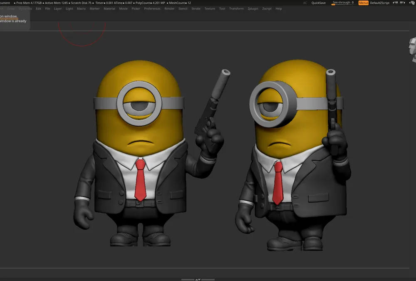Open the Picker menu
The image size is (416, 281).
[x=136, y=8]
